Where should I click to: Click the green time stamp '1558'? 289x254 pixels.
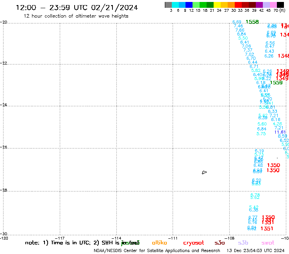[x=252, y=22]
